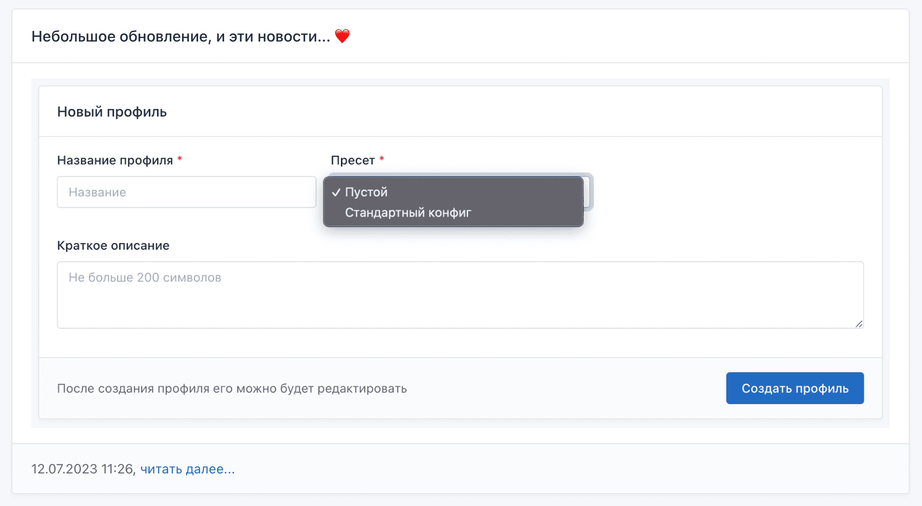Click the Краткое описание label

pyautogui.click(x=113, y=245)
